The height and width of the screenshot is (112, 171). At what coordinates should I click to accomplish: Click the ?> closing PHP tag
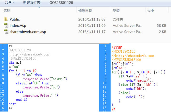click(114, 109)
